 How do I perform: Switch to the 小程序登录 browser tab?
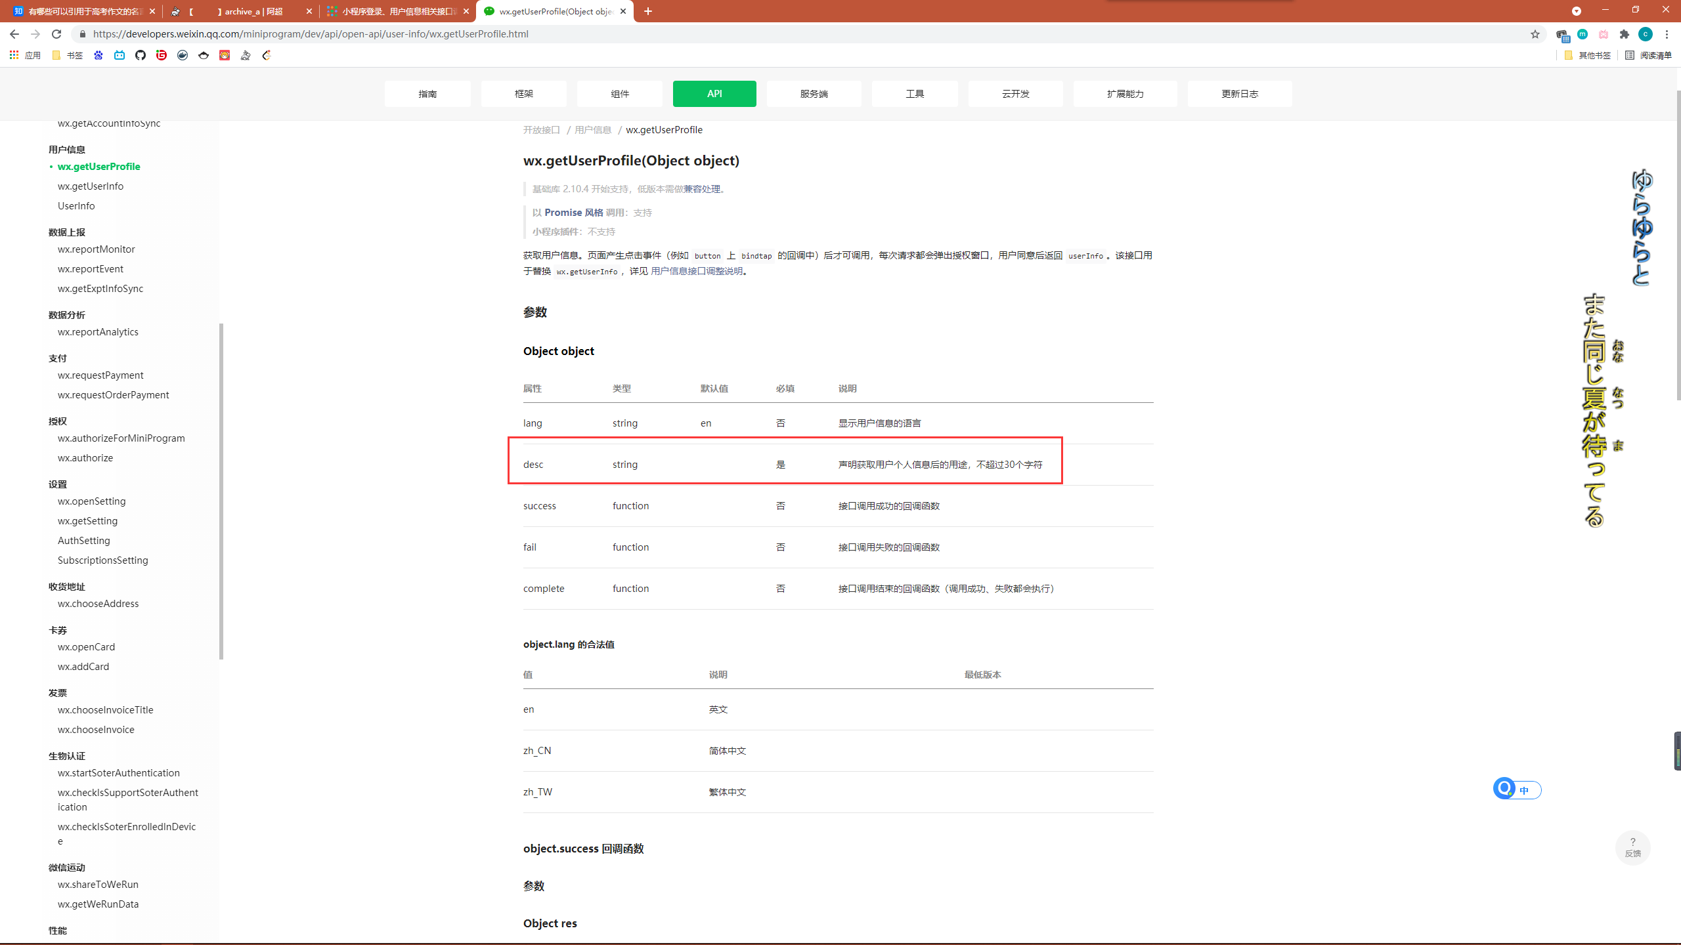pos(398,11)
